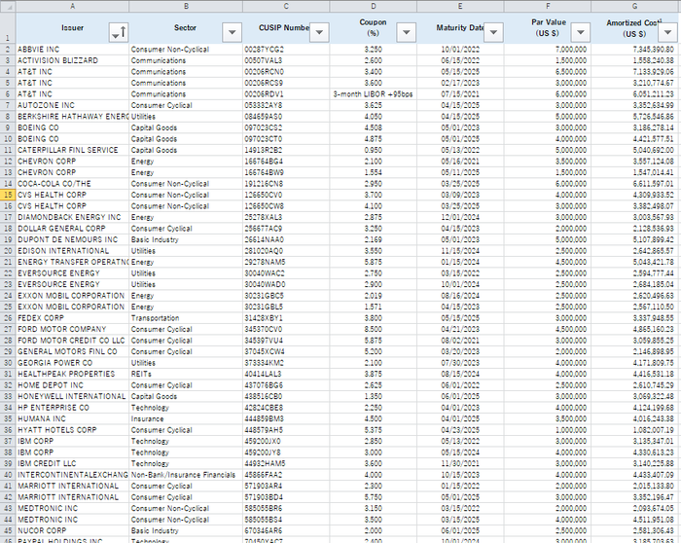The height and width of the screenshot is (543, 681).
Task: Select the 8.500 coupon cell
Action: [373, 329]
